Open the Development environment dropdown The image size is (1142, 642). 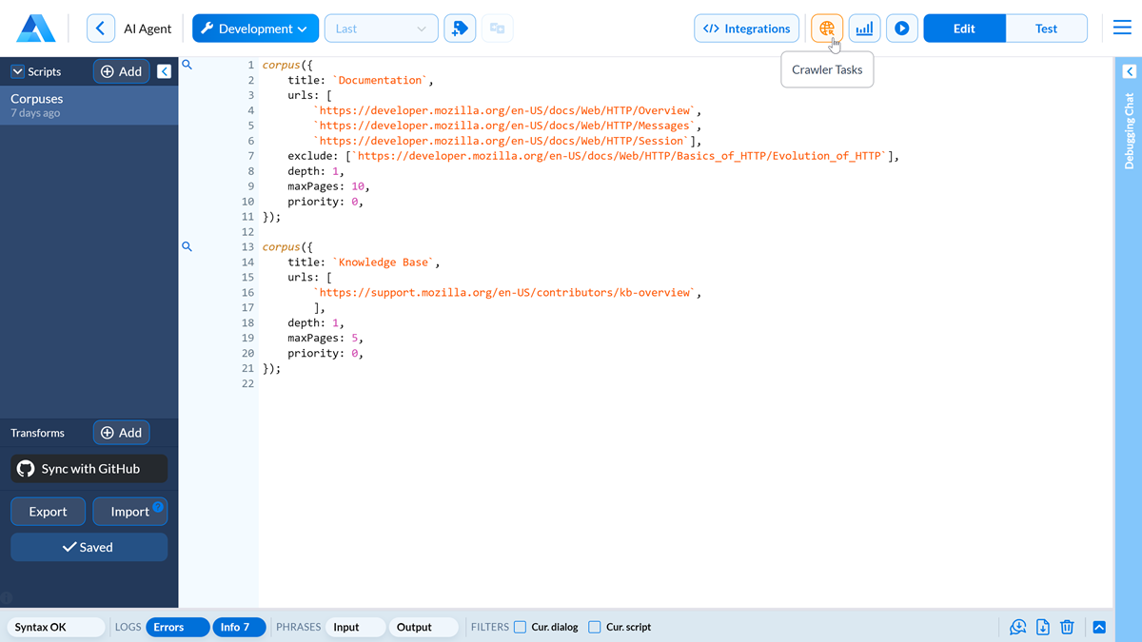[255, 28]
